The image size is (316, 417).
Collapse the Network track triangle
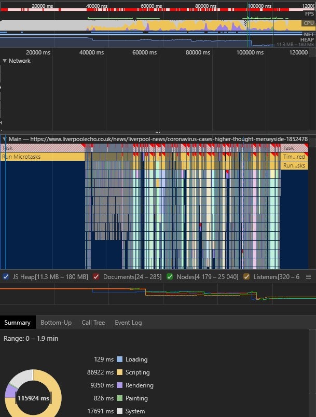5,61
